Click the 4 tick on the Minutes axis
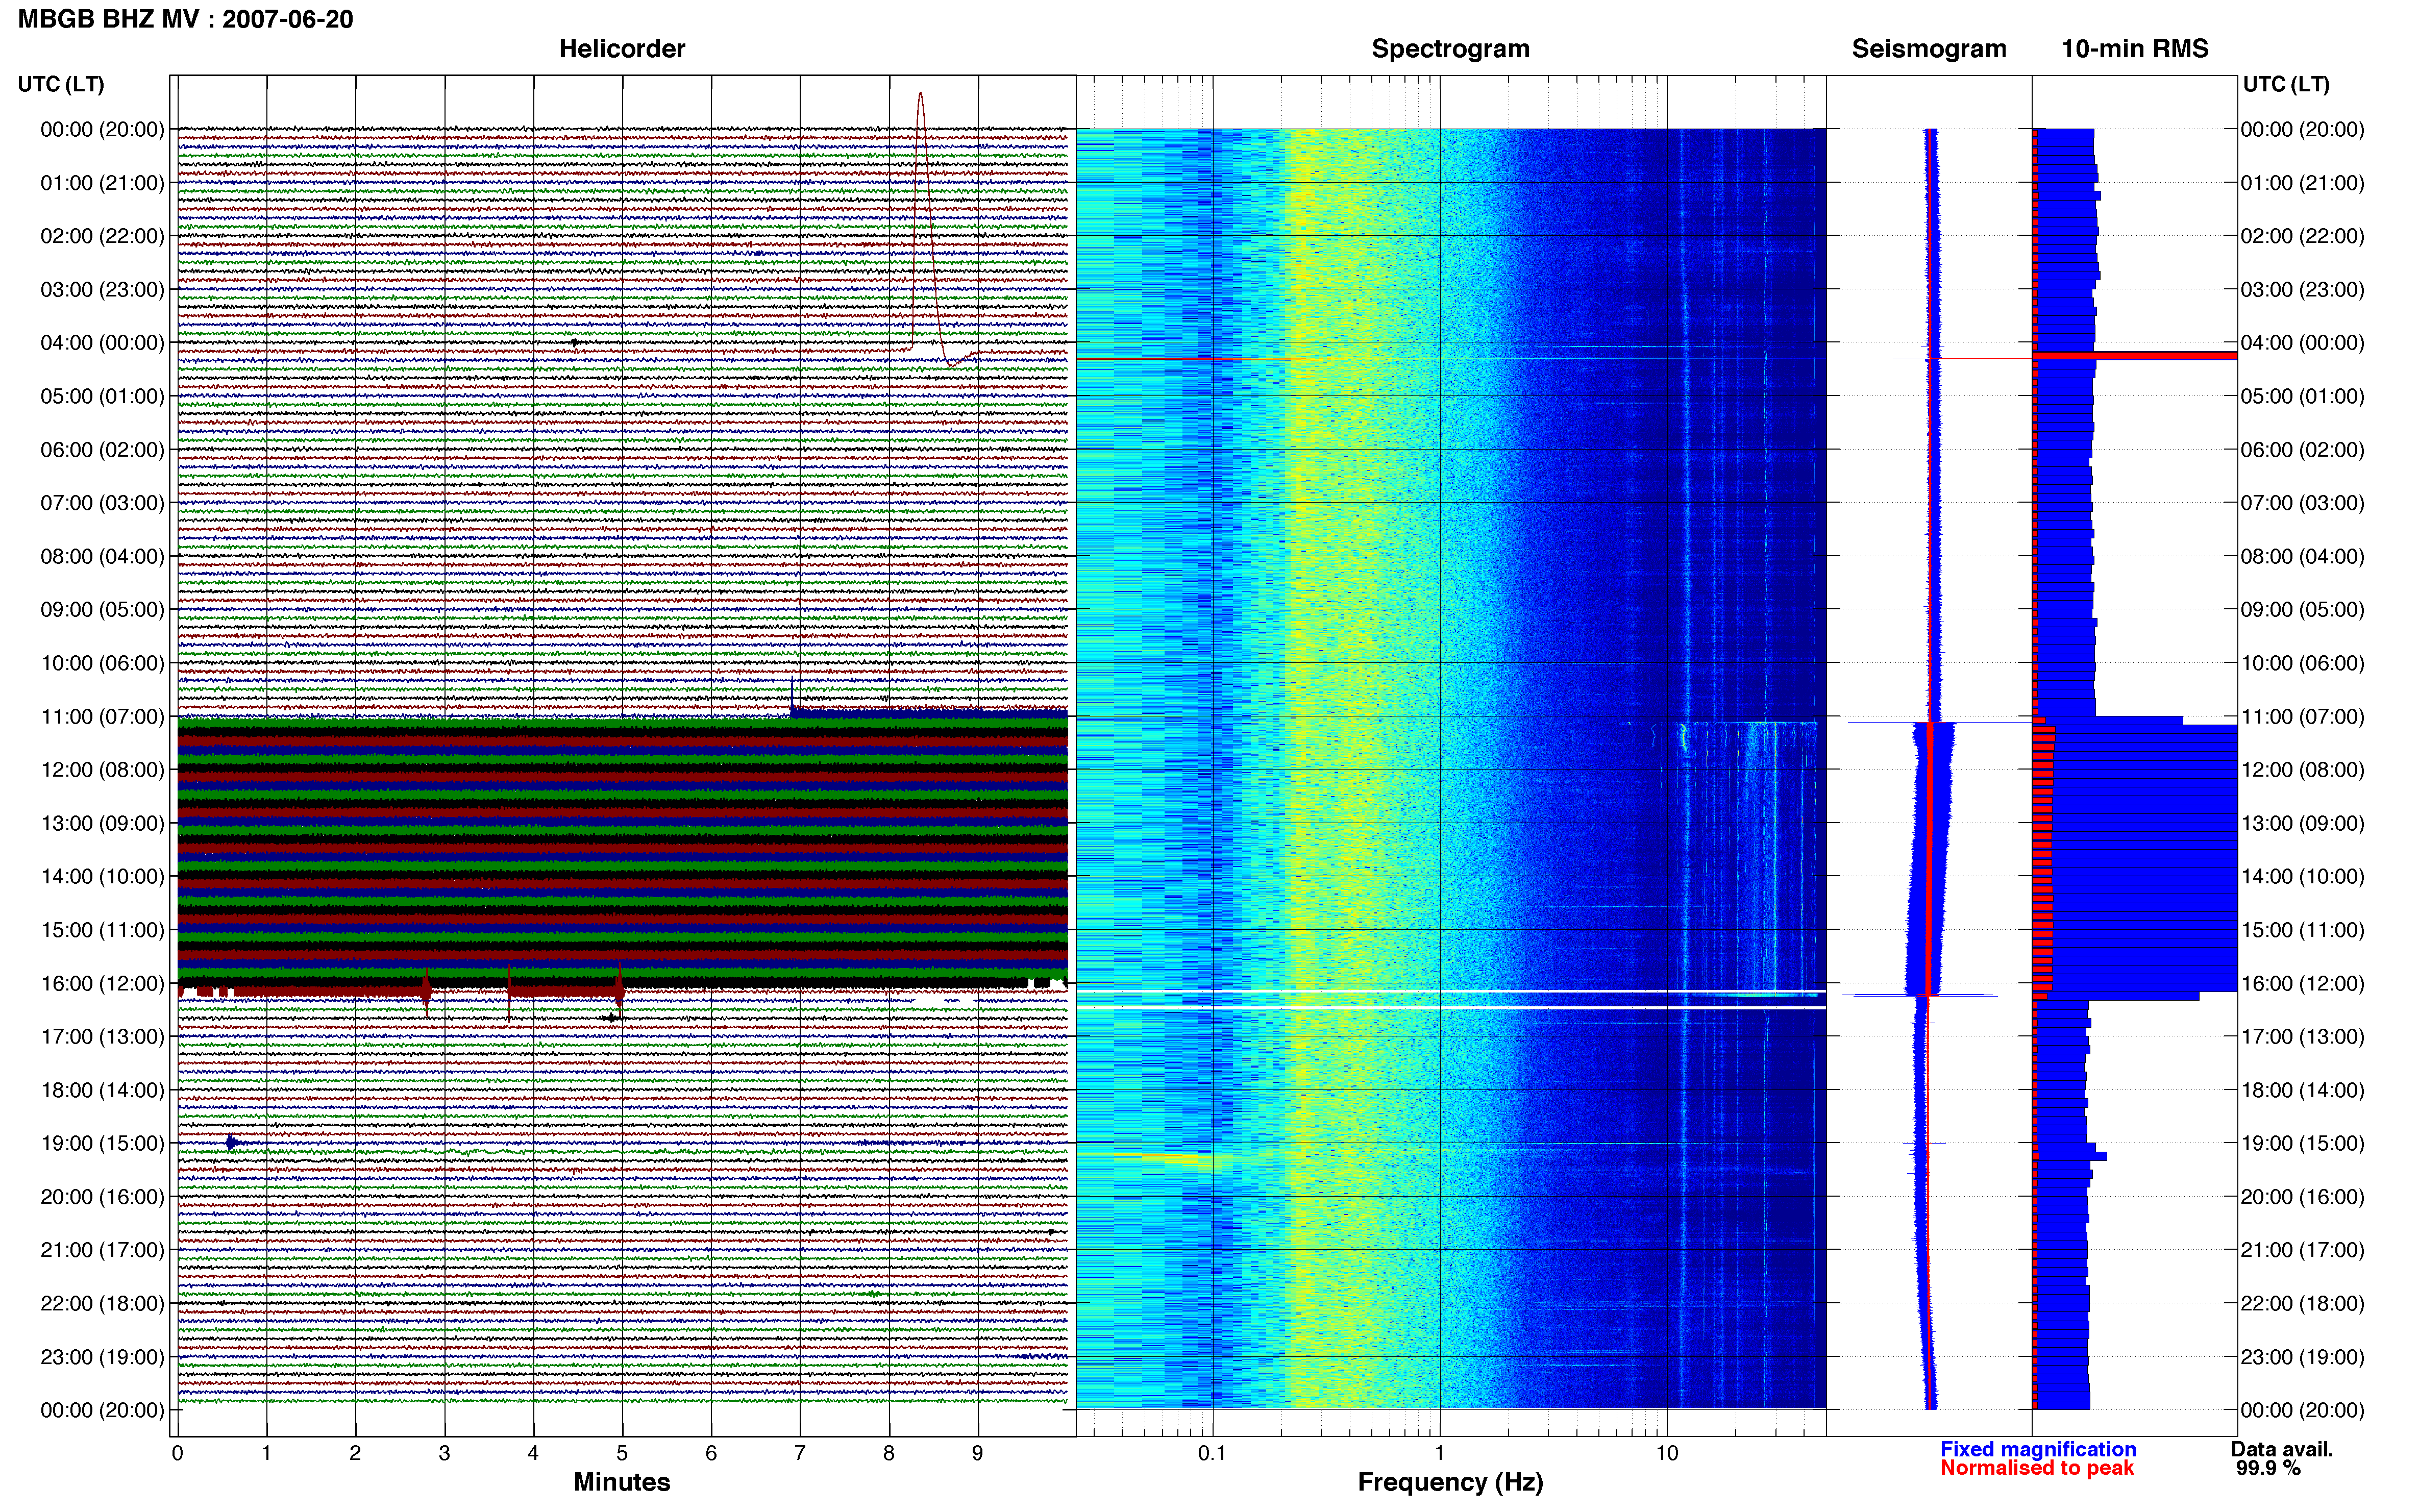This screenshot has height=1512, width=2419. [x=533, y=1453]
